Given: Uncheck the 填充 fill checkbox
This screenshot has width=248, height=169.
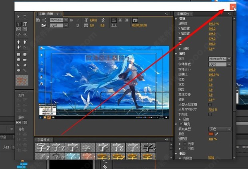Looking at the screenshot, I should pos(181,124).
